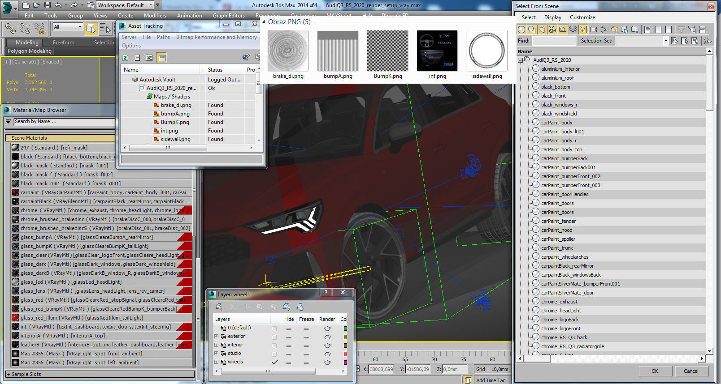721x384 pixels.
Task: Open the Select by Name tool
Action: (x=105, y=28)
